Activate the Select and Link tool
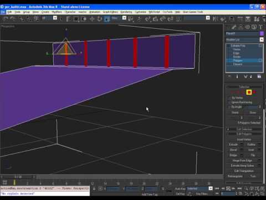This screenshot has height=200, width=266. coord(21,19)
